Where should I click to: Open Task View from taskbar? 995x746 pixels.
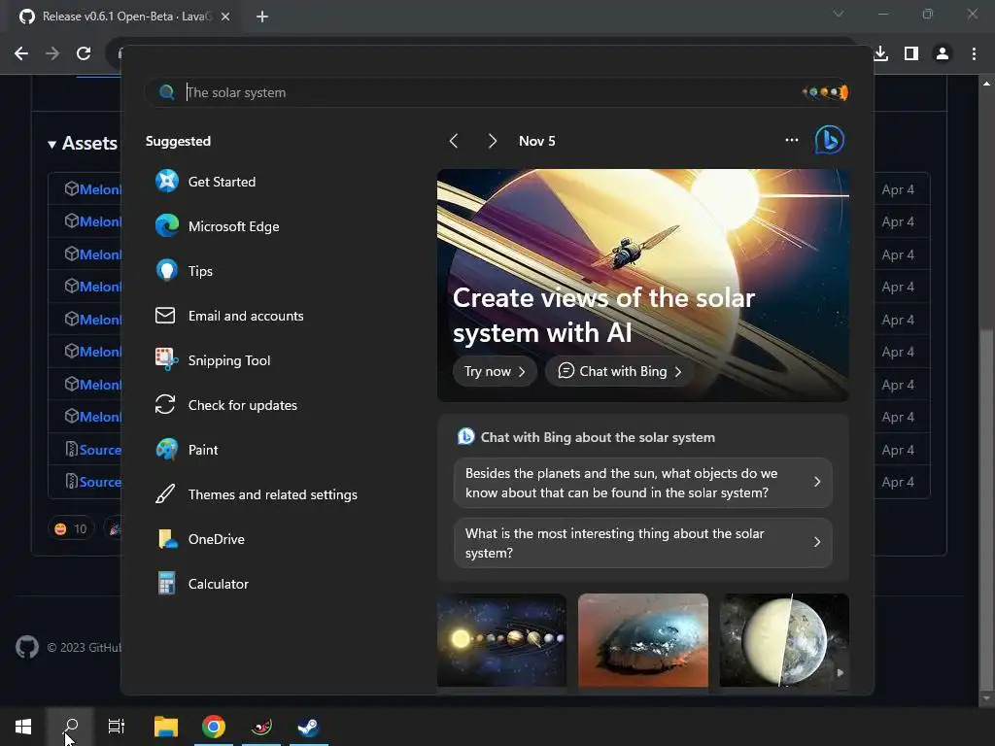pos(117,727)
